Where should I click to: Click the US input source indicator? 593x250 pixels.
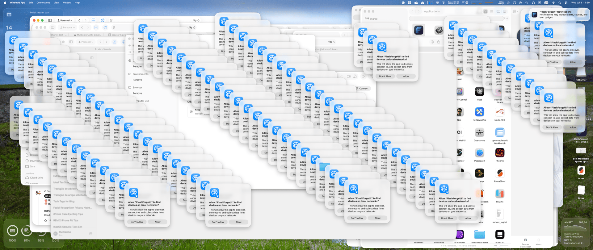pos(546,2)
